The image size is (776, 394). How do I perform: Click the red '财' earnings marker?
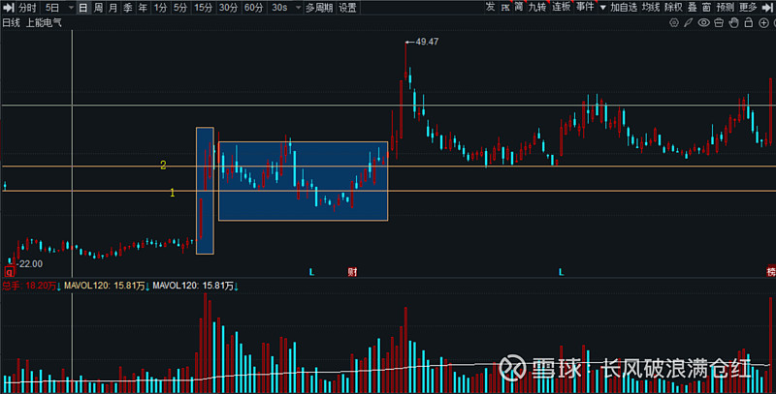352,272
